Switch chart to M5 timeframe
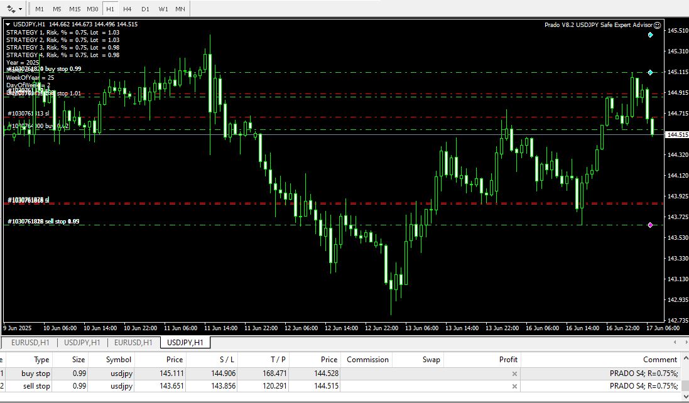 [x=57, y=9]
